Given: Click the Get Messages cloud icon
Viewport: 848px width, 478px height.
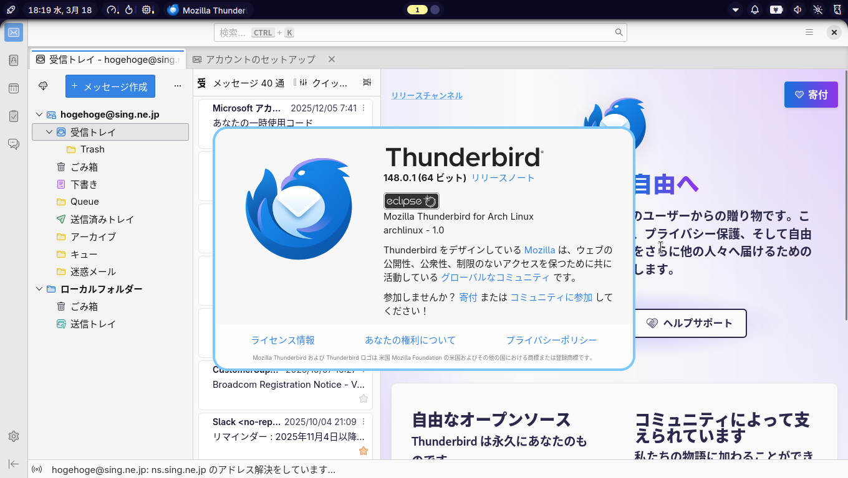Looking at the screenshot, I should click(x=43, y=86).
